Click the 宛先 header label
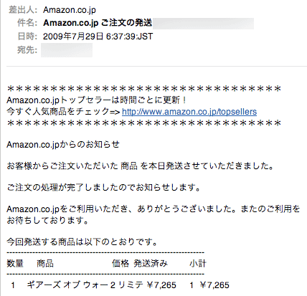This screenshot has width=307, height=296. [x=27, y=50]
